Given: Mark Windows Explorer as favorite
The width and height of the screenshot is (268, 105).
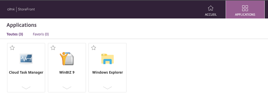Looking at the screenshot, I should (94, 48).
